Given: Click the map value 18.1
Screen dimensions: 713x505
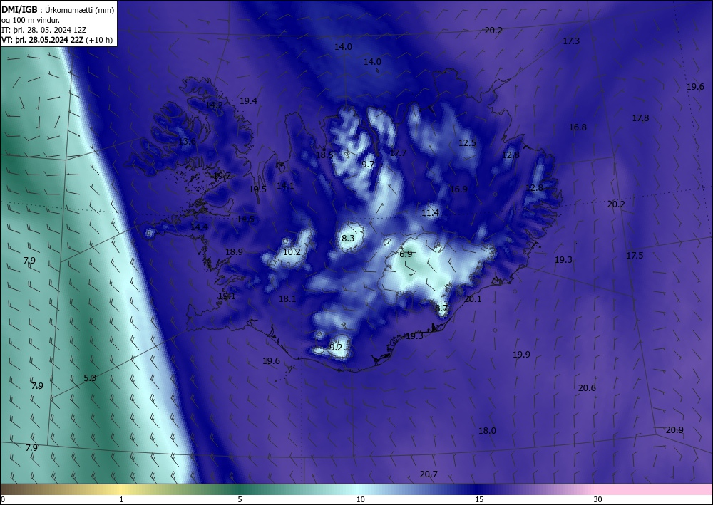Looking at the screenshot, I should click(x=287, y=299).
